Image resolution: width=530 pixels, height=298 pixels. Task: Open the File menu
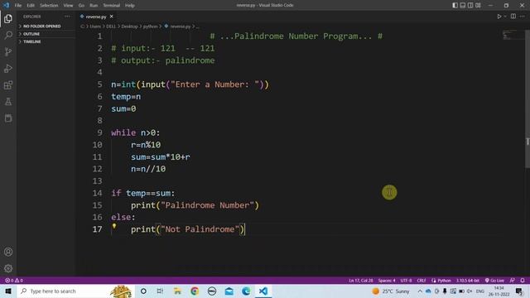[18, 5]
